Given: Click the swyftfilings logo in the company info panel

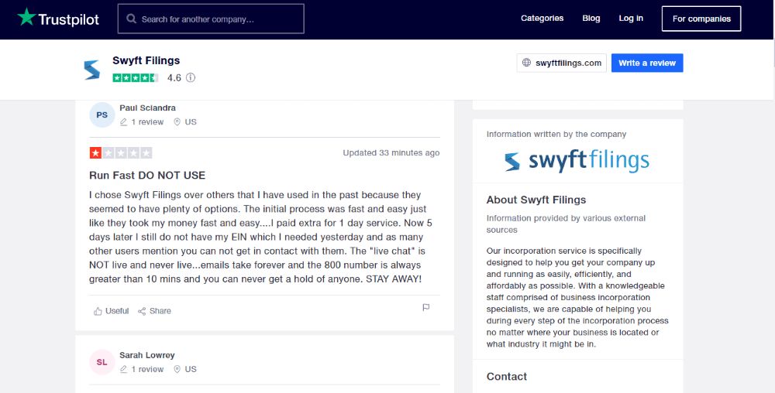Looking at the screenshot, I should point(577,161).
